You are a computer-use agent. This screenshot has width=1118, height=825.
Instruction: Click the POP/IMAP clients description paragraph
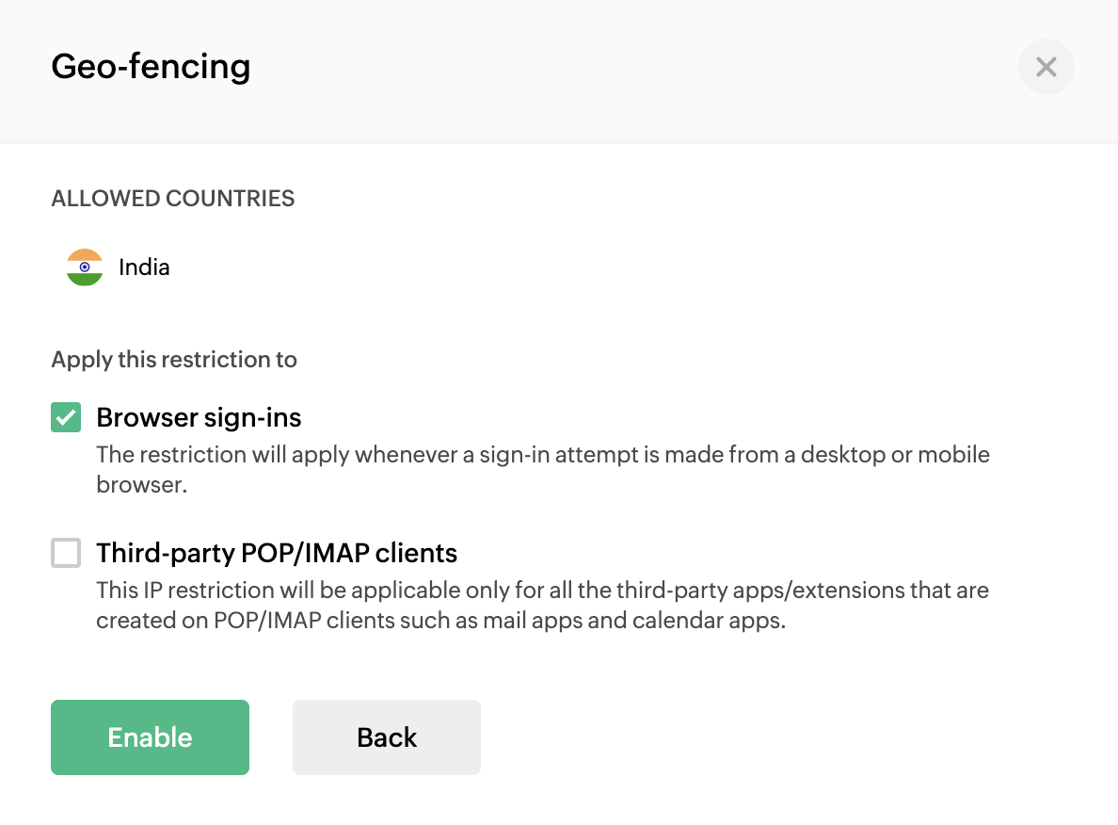point(542,607)
